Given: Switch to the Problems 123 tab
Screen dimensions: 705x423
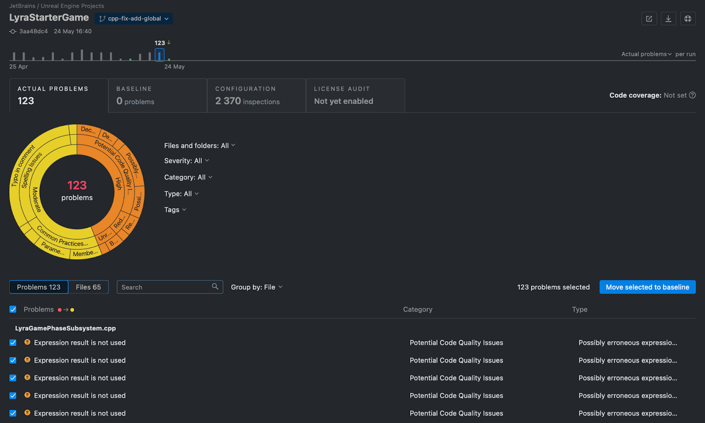Looking at the screenshot, I should click(39, 287).
